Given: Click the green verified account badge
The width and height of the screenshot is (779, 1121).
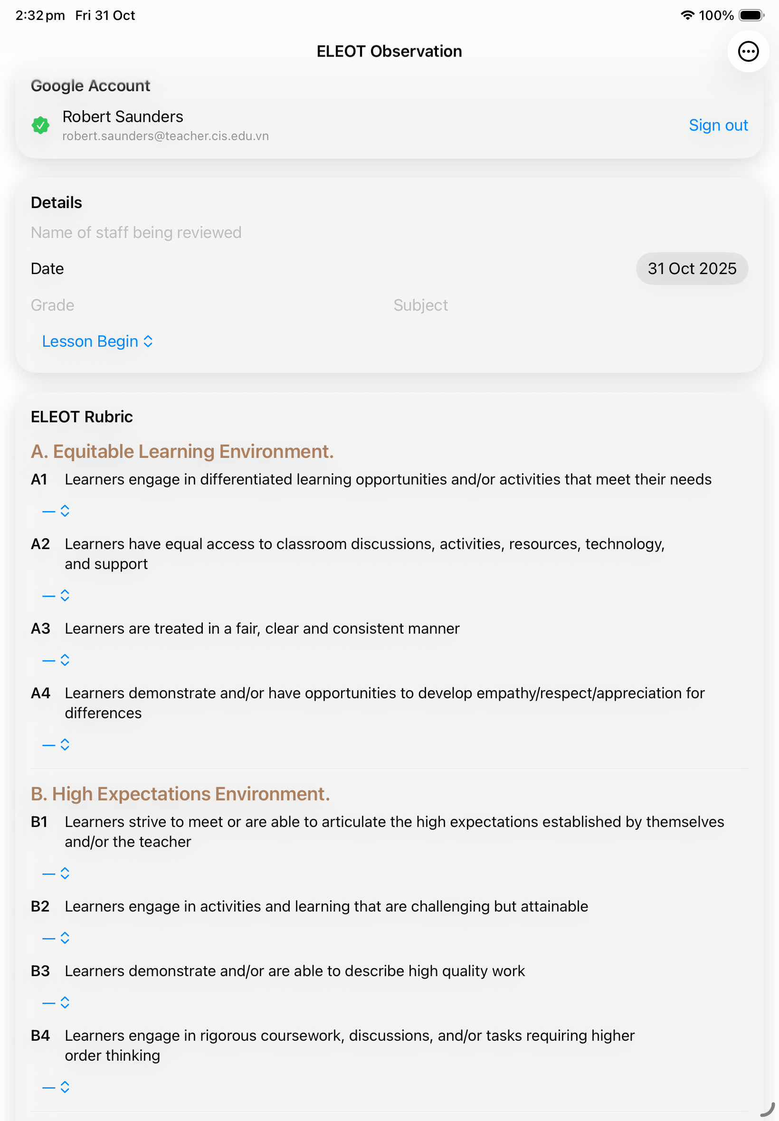Looking at the screenshot, I should (x=41, y=126).
